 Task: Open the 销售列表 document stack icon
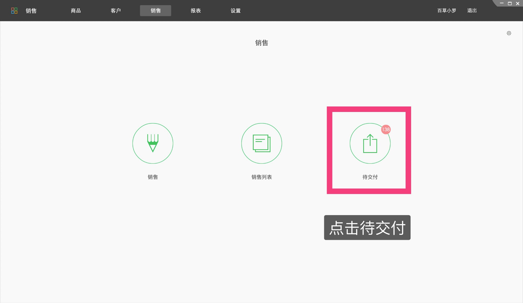coord(261,143)
